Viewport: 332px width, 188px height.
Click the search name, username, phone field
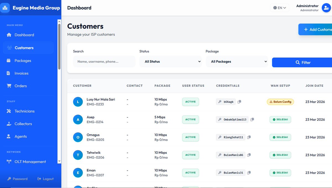(104, 62)
